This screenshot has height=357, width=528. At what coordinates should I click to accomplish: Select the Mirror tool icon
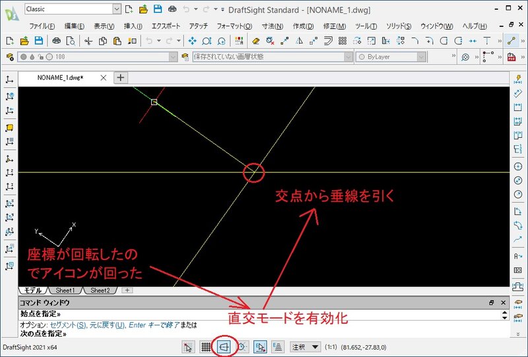tap(299, 41)
